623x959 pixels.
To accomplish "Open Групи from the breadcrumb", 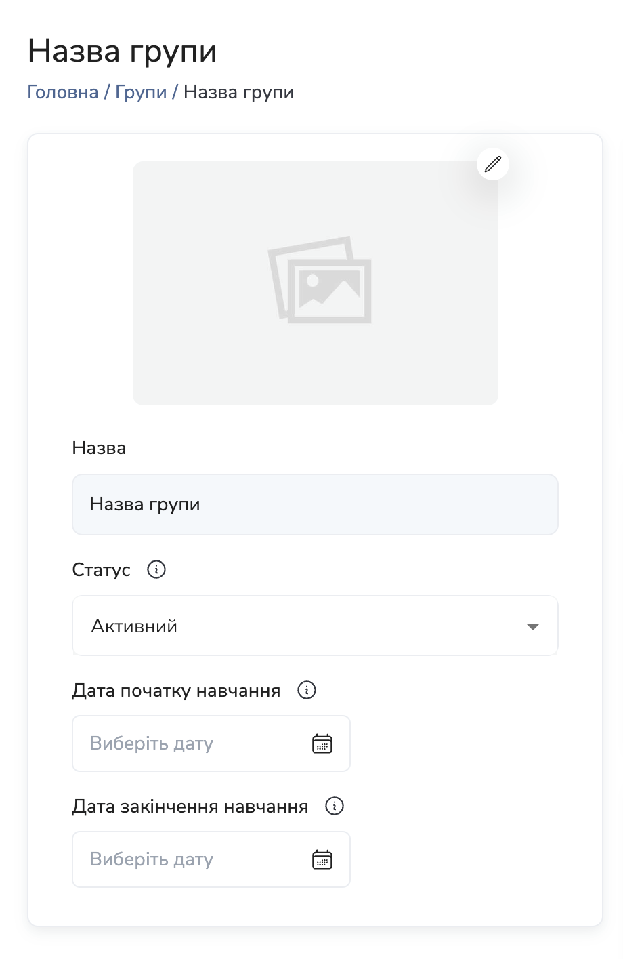I will (141, 92).
